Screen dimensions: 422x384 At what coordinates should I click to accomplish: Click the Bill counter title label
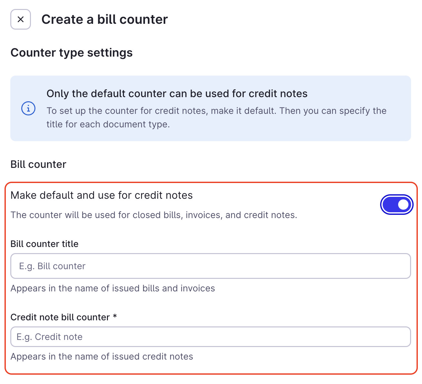pyautogui.click(x=44, y=244)
